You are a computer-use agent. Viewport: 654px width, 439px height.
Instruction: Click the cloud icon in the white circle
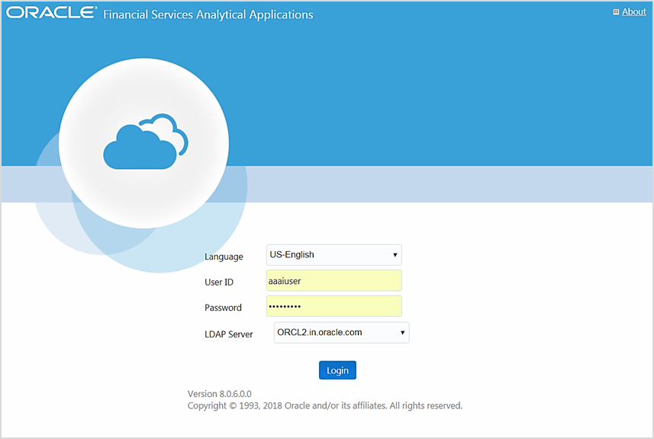tap(146, 142)
